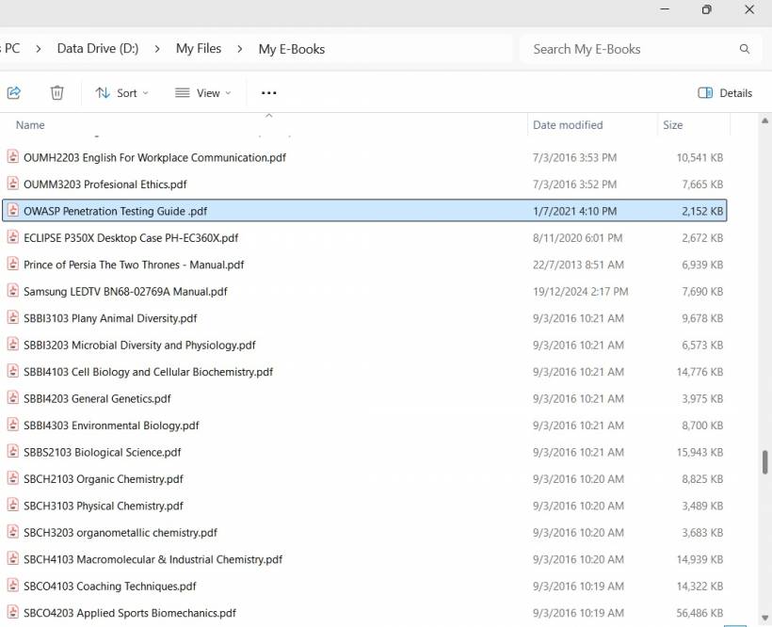Sort by Date modified column header

[568, 125]
